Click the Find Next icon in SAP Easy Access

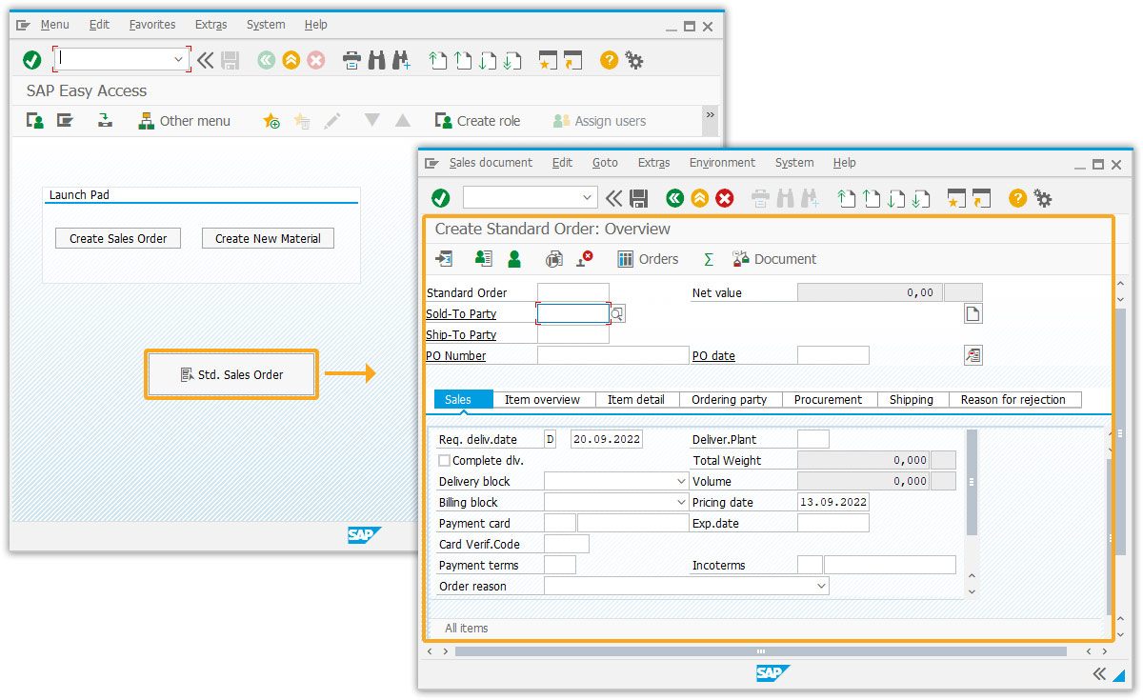click(402, 60)
